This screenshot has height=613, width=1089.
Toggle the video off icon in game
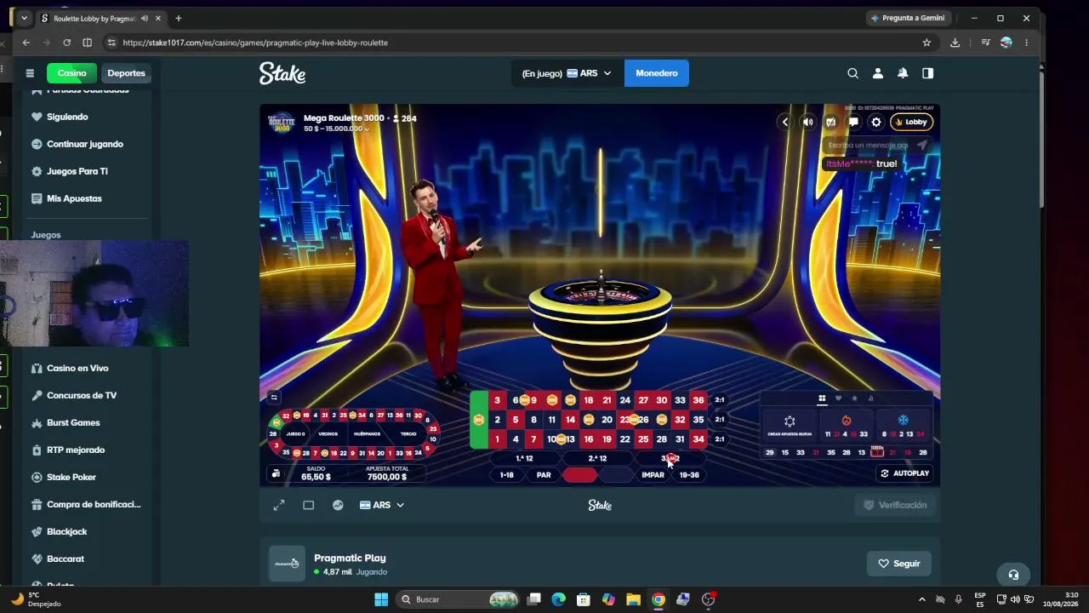(x=830, y=122)
